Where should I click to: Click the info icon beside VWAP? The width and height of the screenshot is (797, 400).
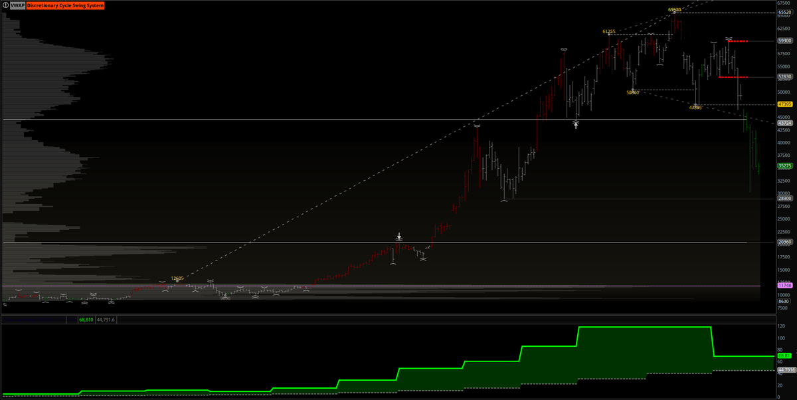5,5
